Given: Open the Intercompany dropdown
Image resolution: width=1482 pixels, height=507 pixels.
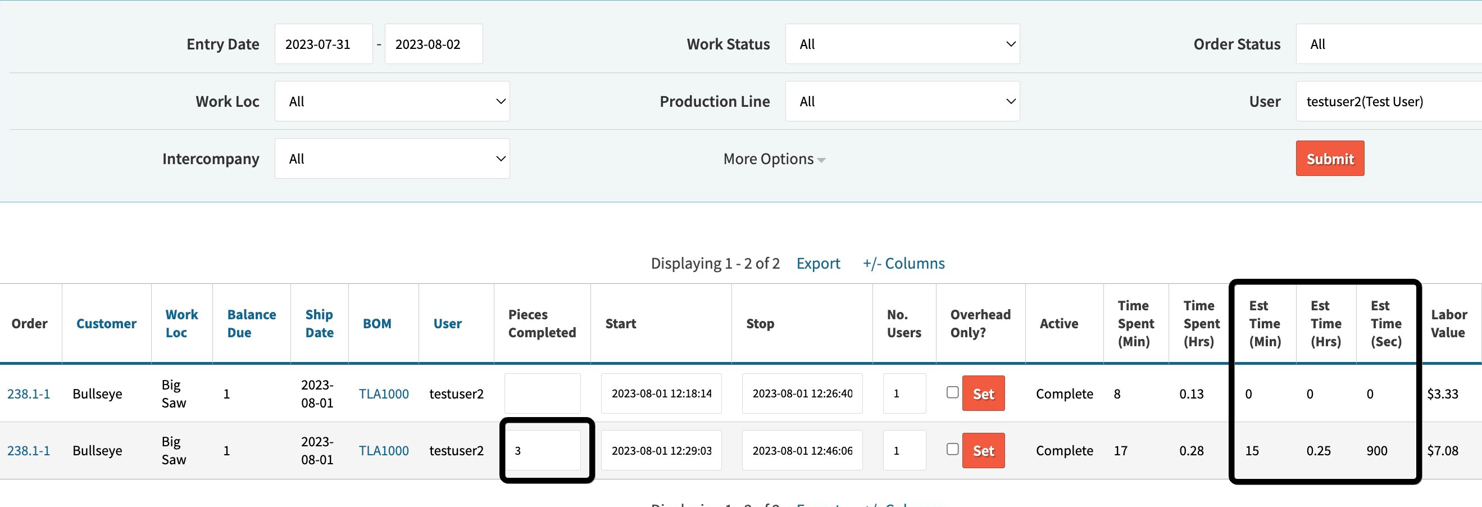Looking at the screenshot, I should (392, 159).
